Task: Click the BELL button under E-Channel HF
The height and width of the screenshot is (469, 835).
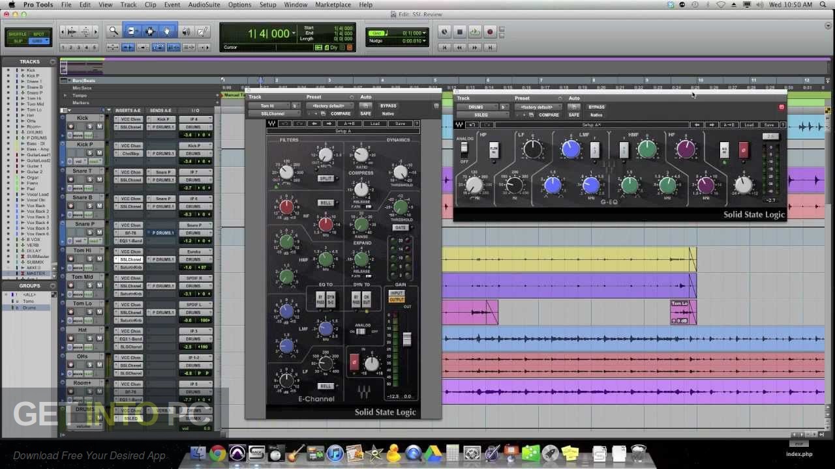Action: point(325,203)
